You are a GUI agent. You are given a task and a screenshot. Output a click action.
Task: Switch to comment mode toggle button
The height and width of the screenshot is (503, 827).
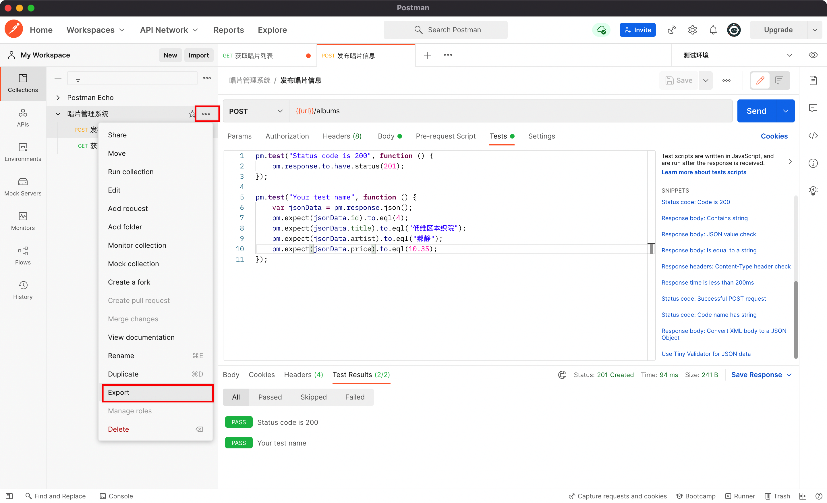pyautogui.click(x=779, y=80)
